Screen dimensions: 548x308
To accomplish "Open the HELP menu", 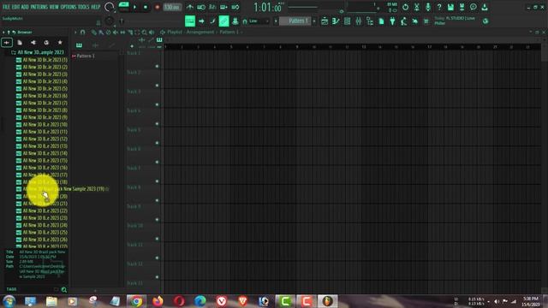I will [95, 7].
